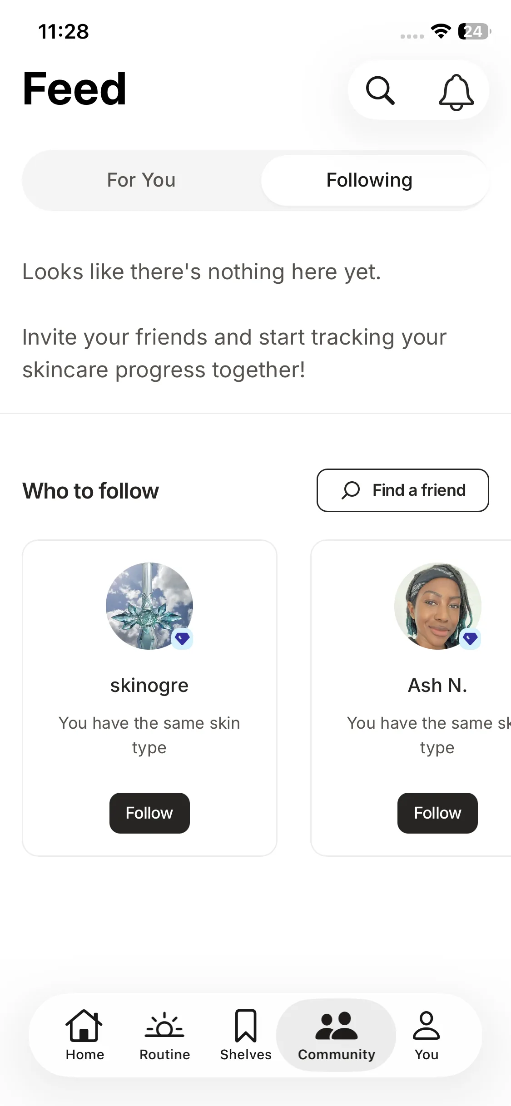
Task: Open skinogre's profile by name
Action: (149, 685)
